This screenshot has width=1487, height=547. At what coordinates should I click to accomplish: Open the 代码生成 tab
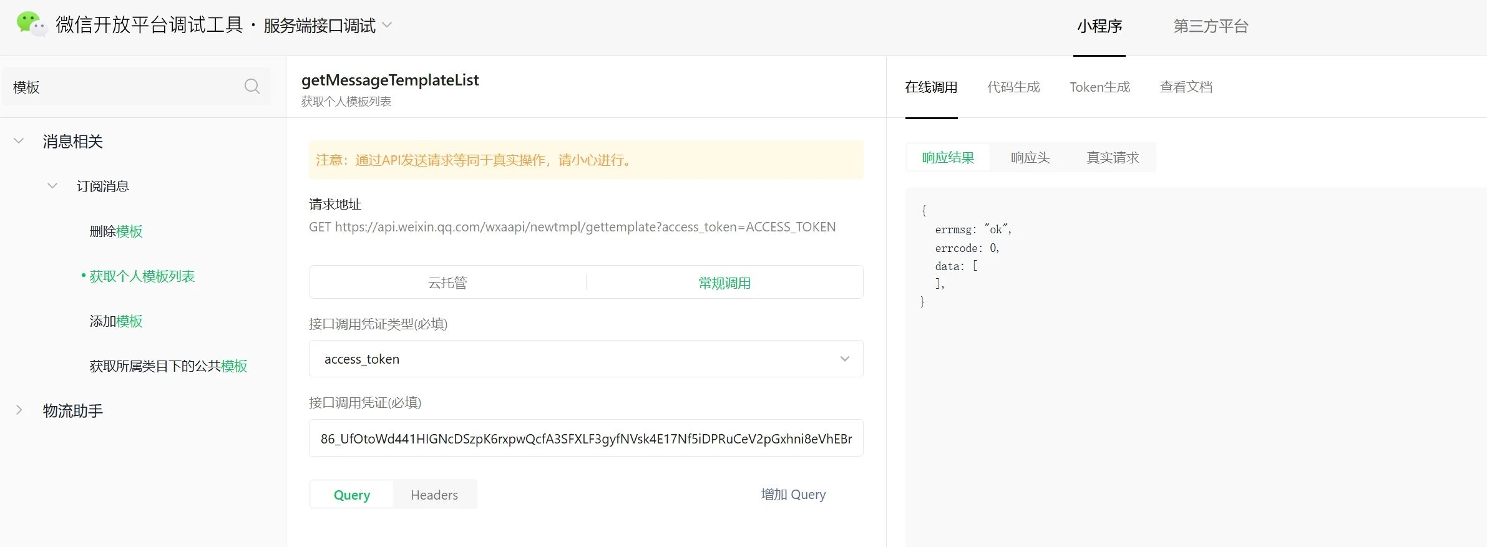[1013, 87]
